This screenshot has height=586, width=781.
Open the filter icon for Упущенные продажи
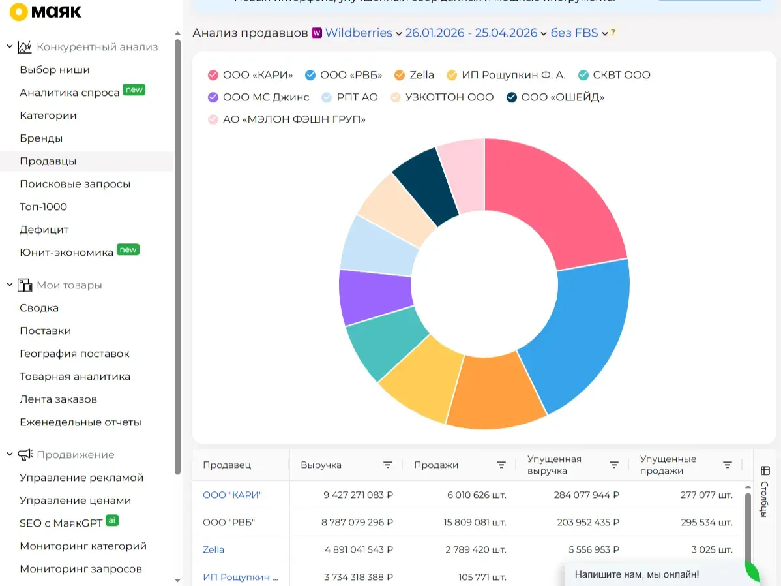coord(727,465)
